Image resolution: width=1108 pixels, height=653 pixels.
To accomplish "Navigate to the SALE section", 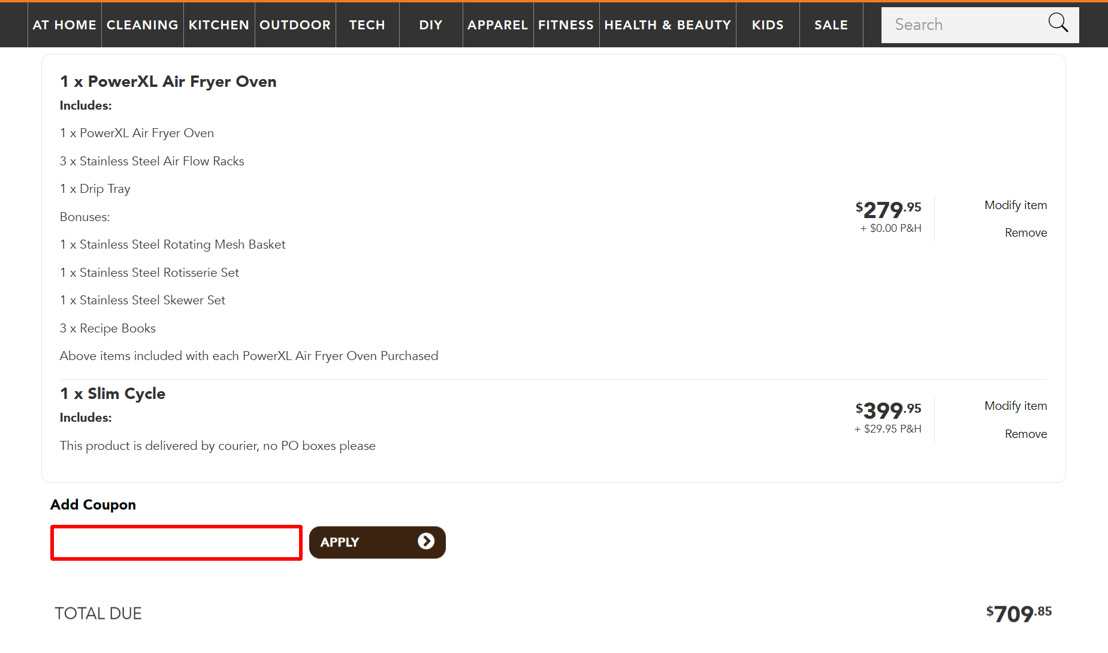I will tap(831, 25).
